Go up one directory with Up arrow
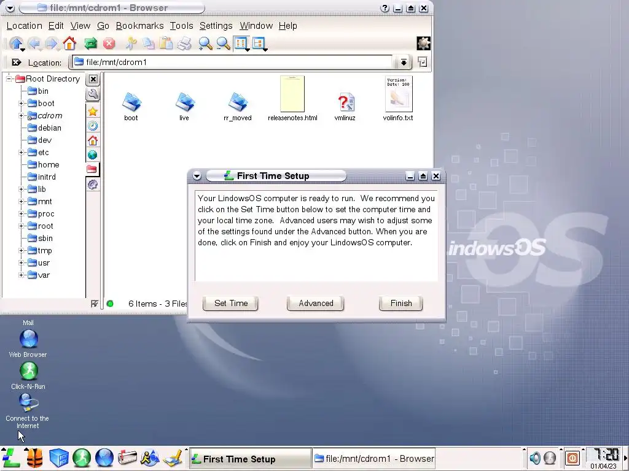Viewport: 629px width, 471px height. click(16, 44)
